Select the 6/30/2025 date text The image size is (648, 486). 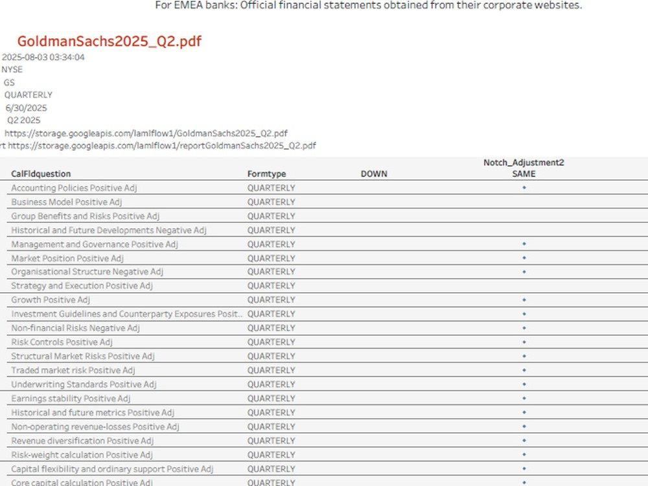coord(26,108)
